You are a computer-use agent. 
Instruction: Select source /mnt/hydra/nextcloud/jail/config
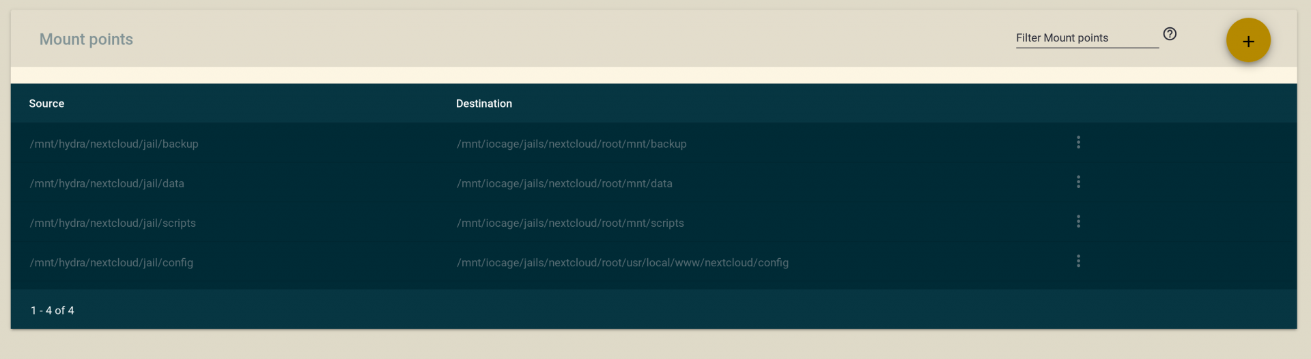coord(111,262)
